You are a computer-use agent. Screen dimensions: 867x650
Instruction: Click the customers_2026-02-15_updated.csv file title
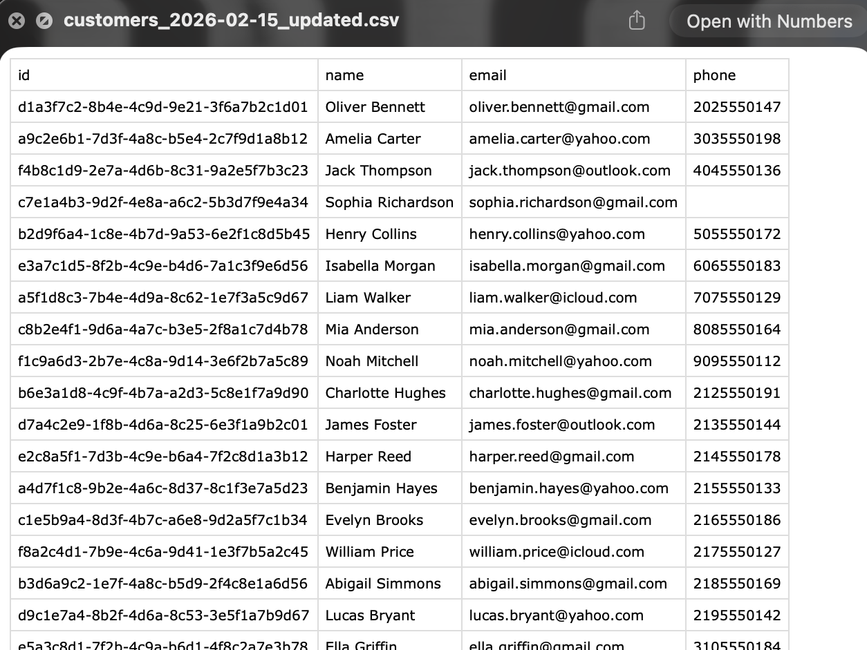pos(231,20)
